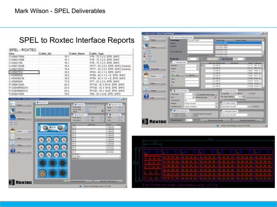Image resolution: width=277 pixels, height=207 pixels.
Task: Open Settings icon in lower-left Roxtec window
Action: click(13, 144)
